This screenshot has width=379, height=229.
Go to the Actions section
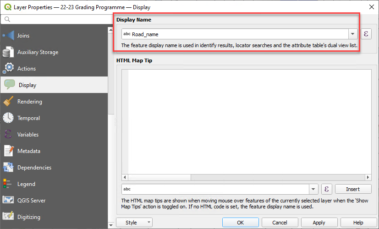click(26, 69)
